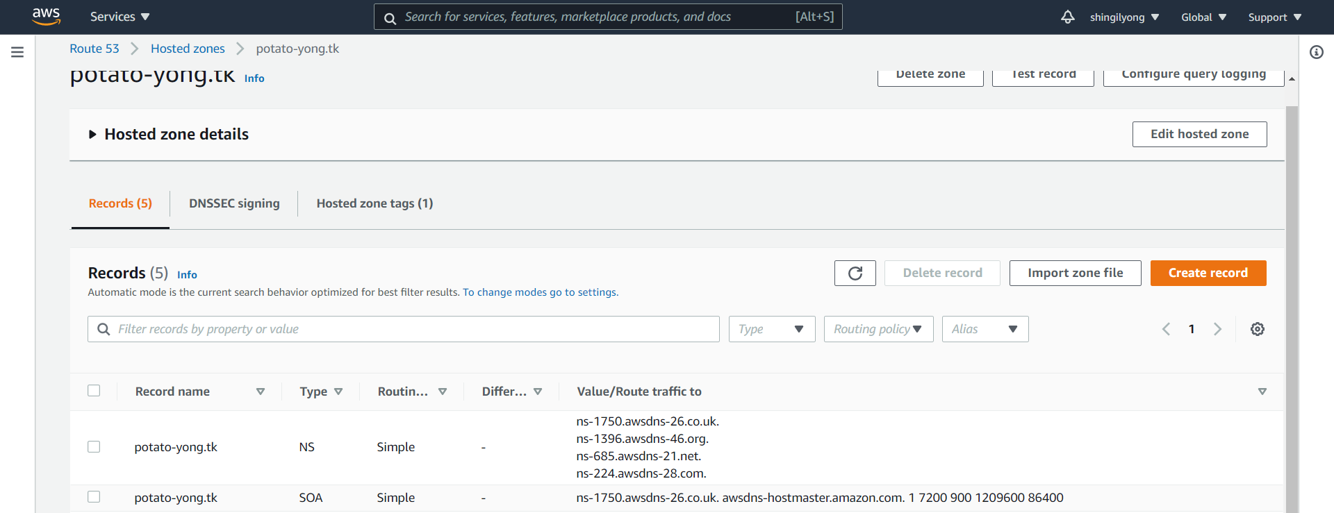This screenshot has height=513, width=1334.
Task: Open shingilyong account dropdown
Action: [x=1124, y=17]
